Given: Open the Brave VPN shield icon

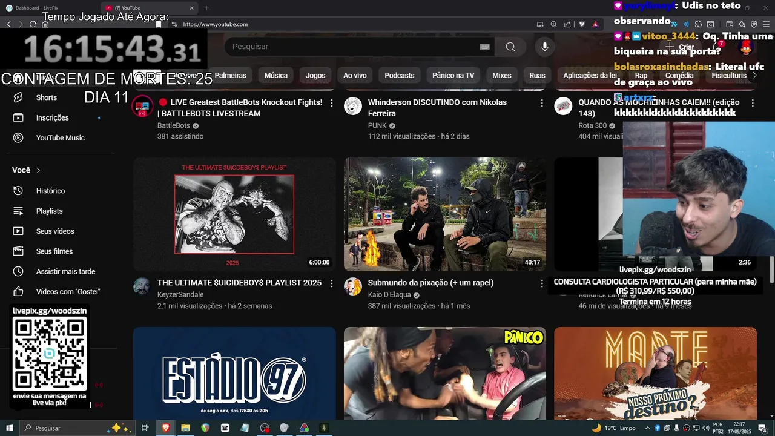Looking at the screenshot, I should coord(754,24).
